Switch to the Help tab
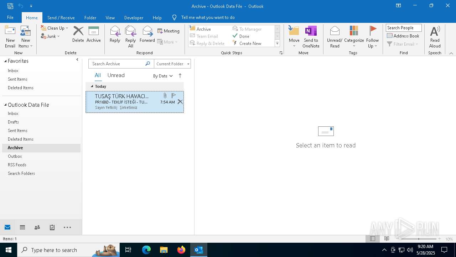 pyautogui.click(x=157, y=17)
